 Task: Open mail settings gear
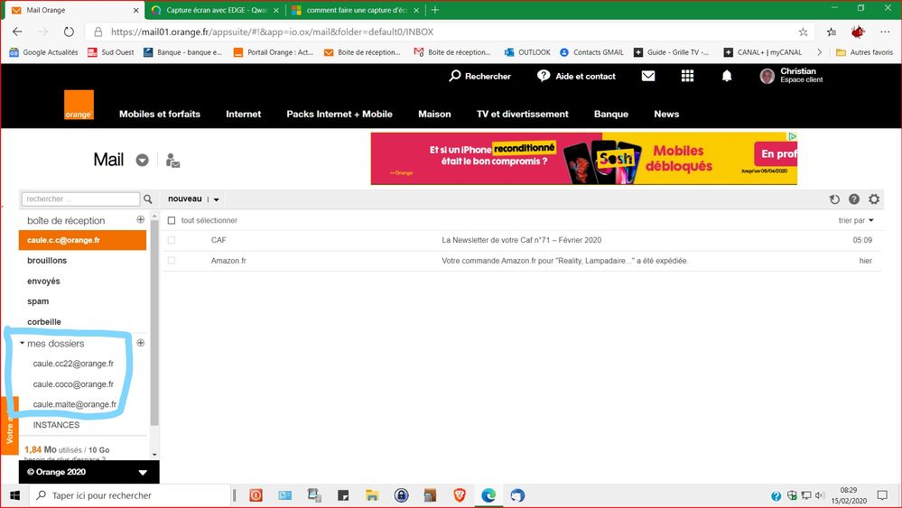(x=874, y=199)
